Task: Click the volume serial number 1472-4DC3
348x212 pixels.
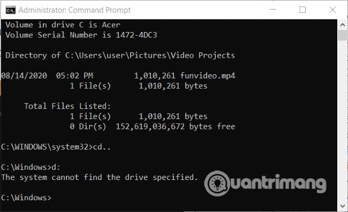Action: pyautogui.click(x=137, y=35)
